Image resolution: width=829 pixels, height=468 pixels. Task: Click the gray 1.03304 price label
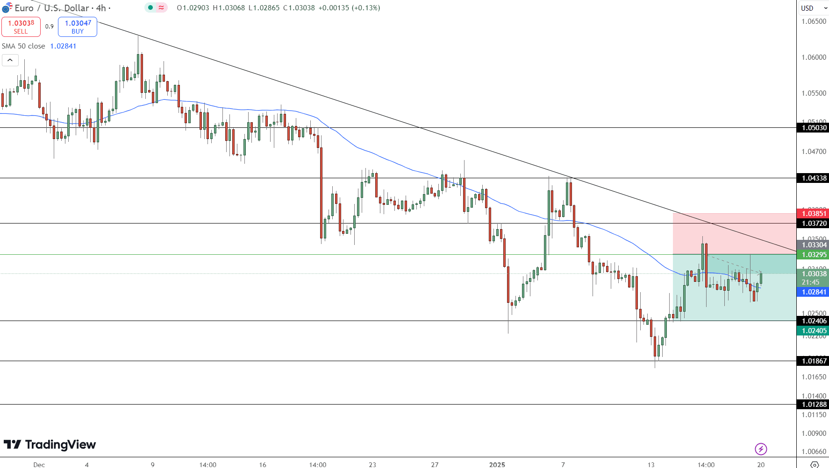click(x=814, y=245)
